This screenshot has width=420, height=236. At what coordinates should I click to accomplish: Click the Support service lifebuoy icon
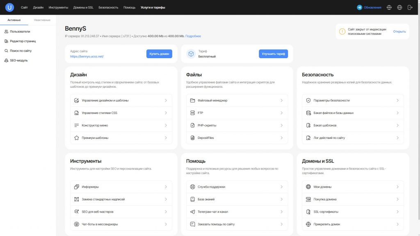[x=192, y=187]
